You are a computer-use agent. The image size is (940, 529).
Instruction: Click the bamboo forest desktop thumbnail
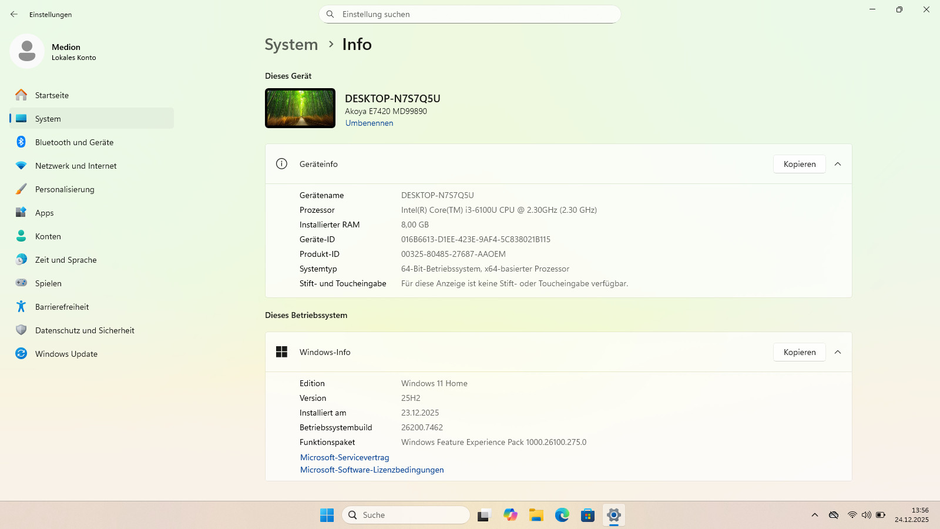(300, 108)
